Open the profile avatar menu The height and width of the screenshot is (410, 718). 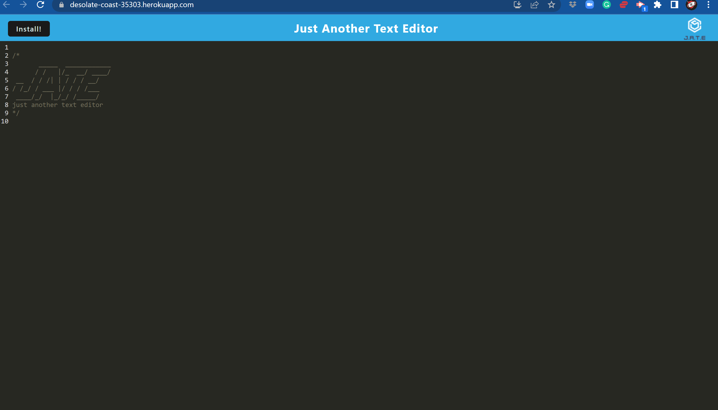[x=691, y=5]
